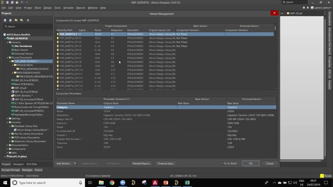Screen dimensions: 333x187
Task: Open Storage Manager panel tab
Action: point(11,170)
